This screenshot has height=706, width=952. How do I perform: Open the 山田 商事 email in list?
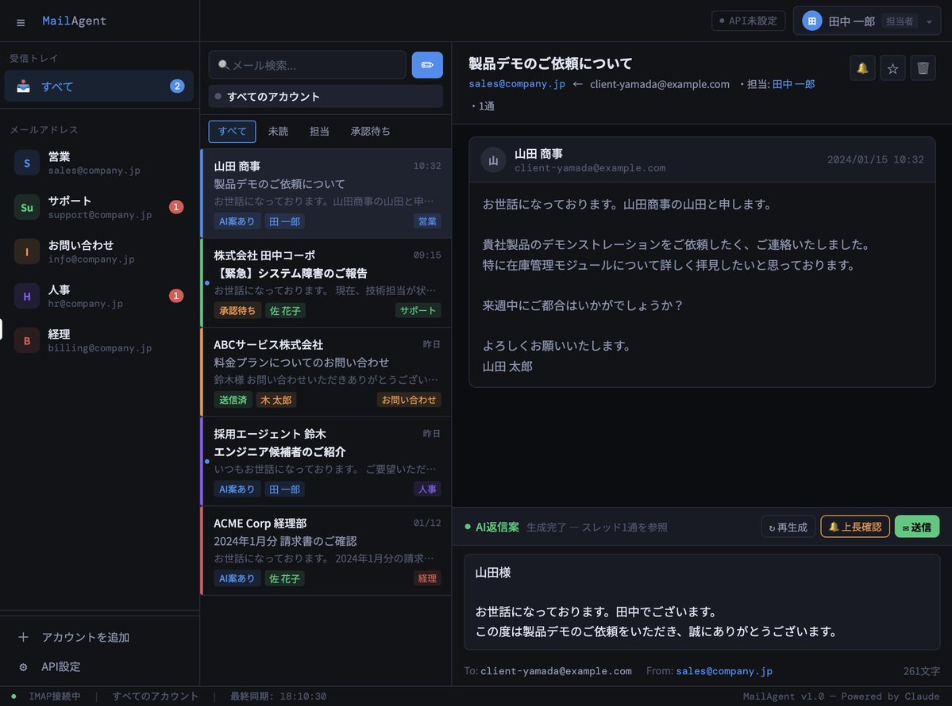pyautogui.click(x=326, y=193)
